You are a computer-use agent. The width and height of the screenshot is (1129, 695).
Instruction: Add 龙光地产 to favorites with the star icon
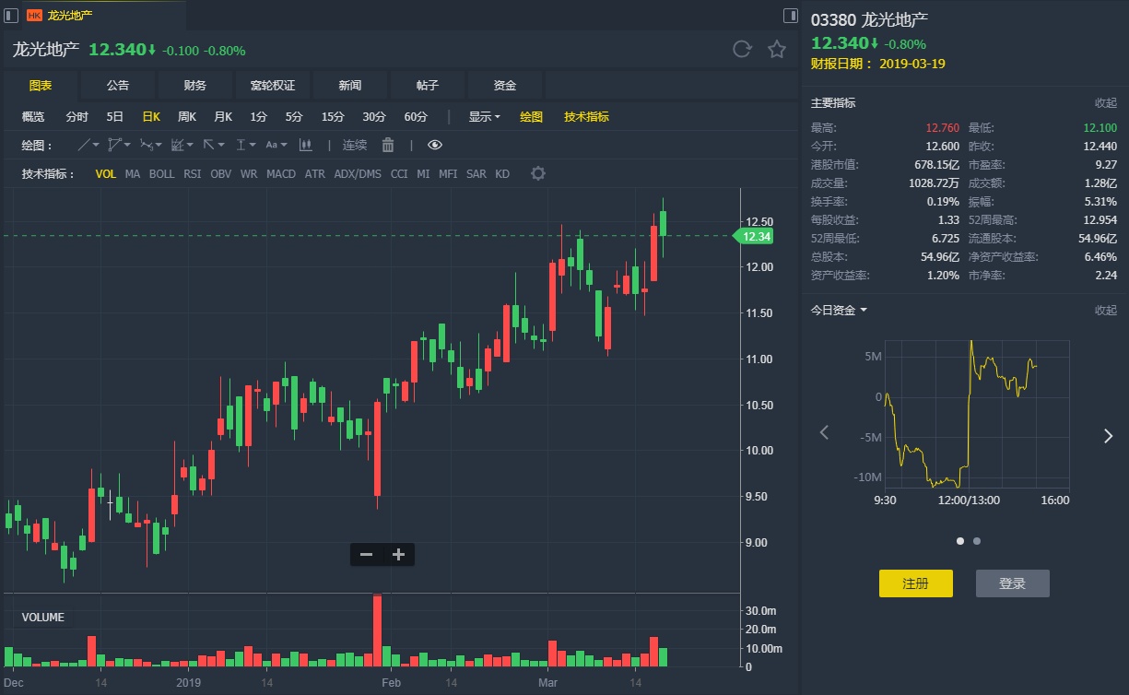777,50
